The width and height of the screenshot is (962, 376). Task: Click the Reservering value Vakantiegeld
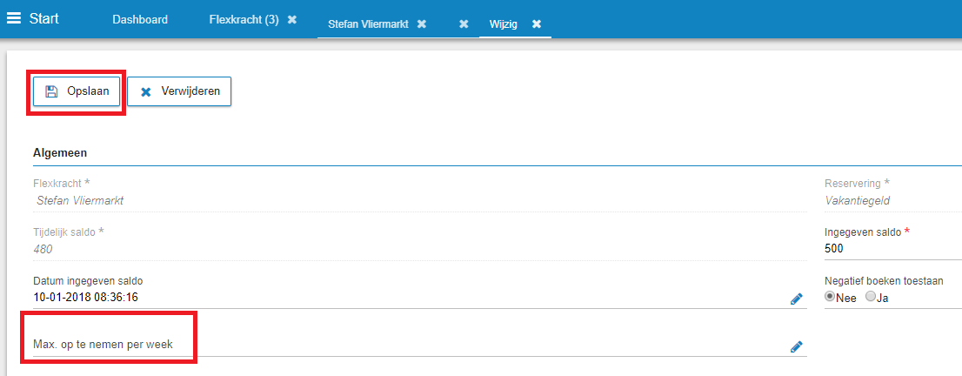pyautogui.click(x=858, y=200)
